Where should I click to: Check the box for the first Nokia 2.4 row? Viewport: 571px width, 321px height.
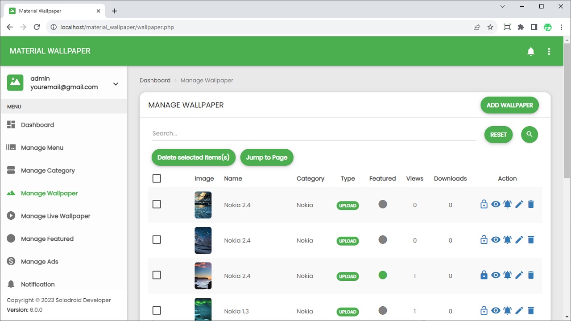coord(157,204)
